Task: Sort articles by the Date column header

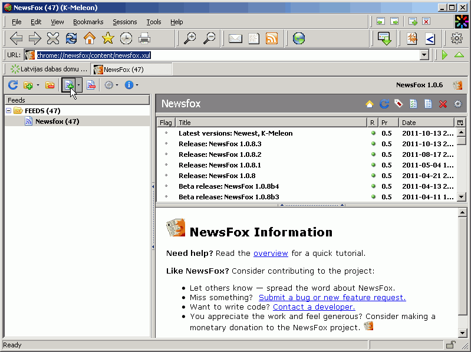Action: pyautogui.click(x=426, y=123)
